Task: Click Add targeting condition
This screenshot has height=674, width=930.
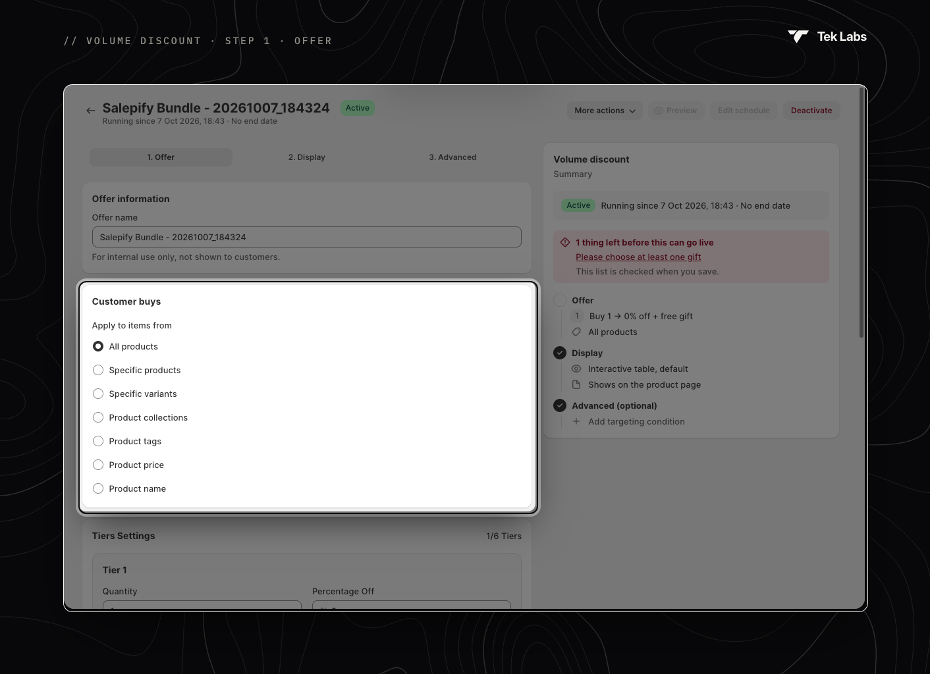Action: point(636,421)
